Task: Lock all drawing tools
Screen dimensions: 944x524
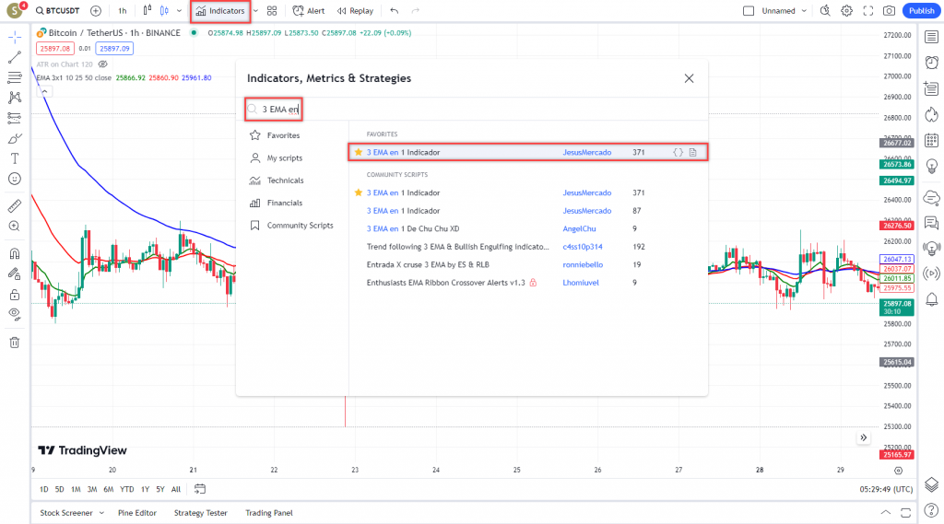Action: pyautogui.click(x=15, y=294)
